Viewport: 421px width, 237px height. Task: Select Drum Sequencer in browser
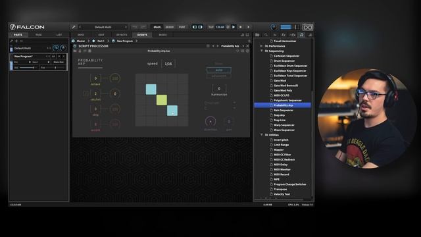pos(284,61)
